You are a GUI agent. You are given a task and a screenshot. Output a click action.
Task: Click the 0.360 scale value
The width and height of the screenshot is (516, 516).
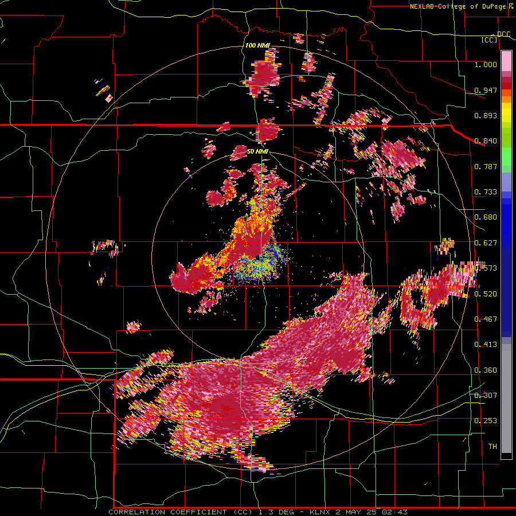click(x=486, y=370)
